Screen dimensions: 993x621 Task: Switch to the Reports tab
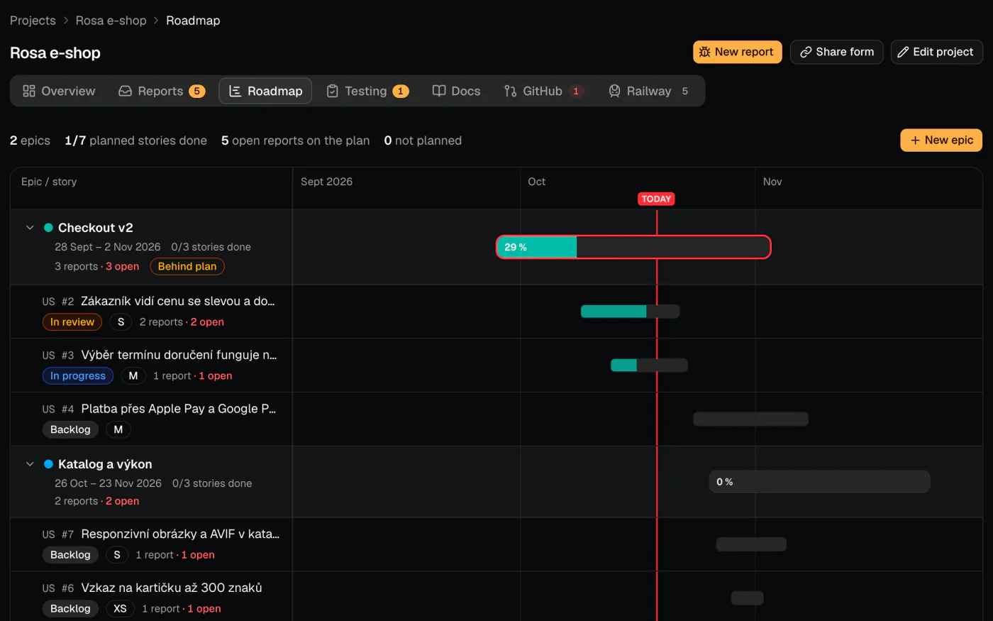tap(162, 91)
